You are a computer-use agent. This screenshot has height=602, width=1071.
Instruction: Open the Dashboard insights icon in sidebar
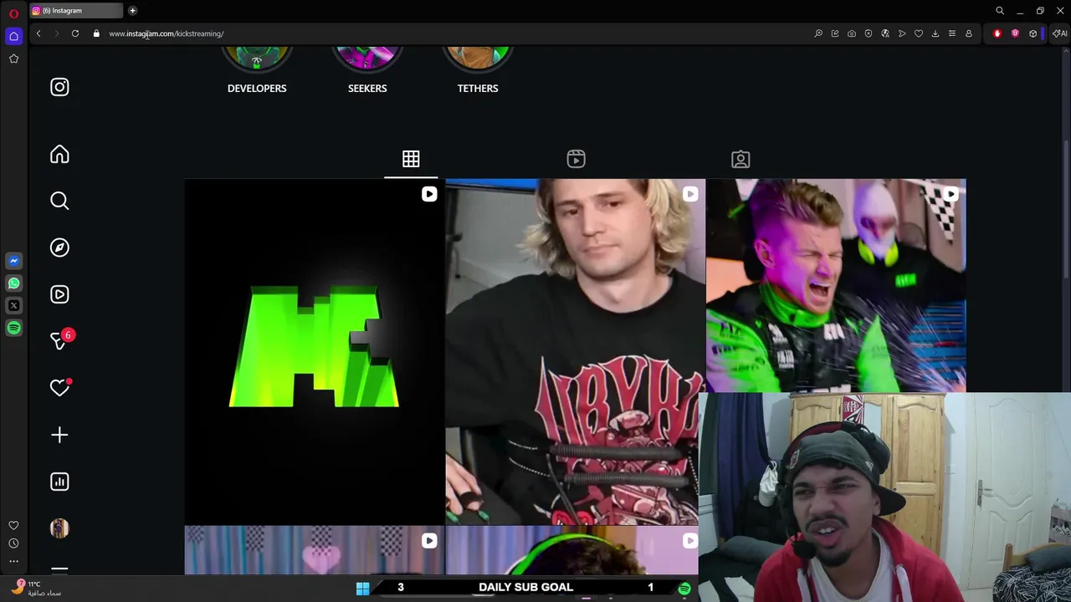[59, 482]
